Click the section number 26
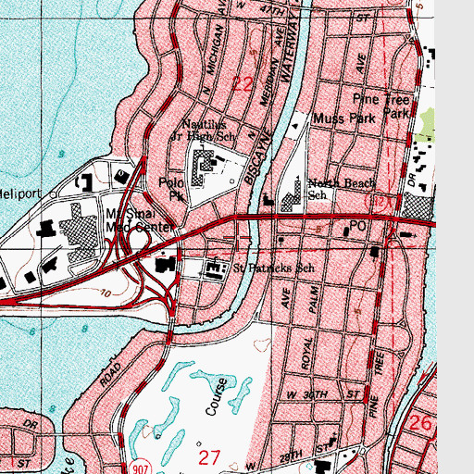474x474 pixels. [421, 423]
